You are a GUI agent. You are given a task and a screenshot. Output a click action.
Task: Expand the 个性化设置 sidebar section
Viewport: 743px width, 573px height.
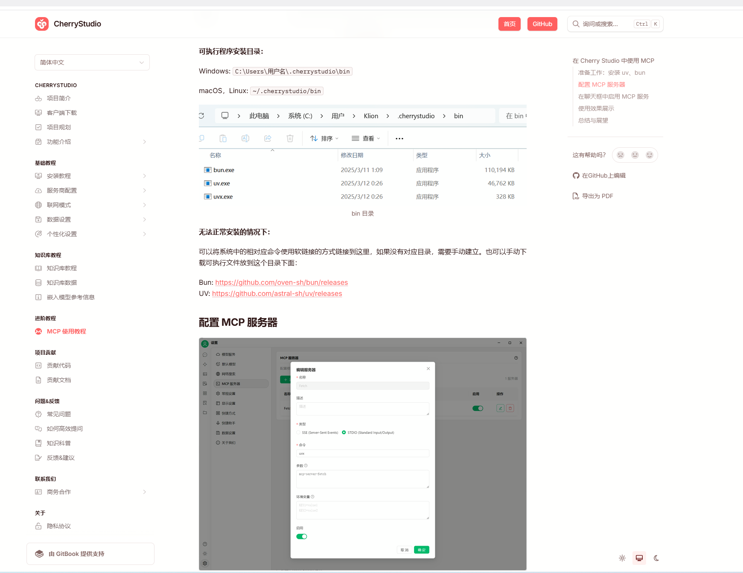pos(145,234)
